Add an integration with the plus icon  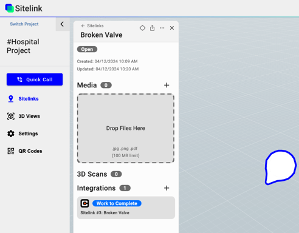(167, 188)
